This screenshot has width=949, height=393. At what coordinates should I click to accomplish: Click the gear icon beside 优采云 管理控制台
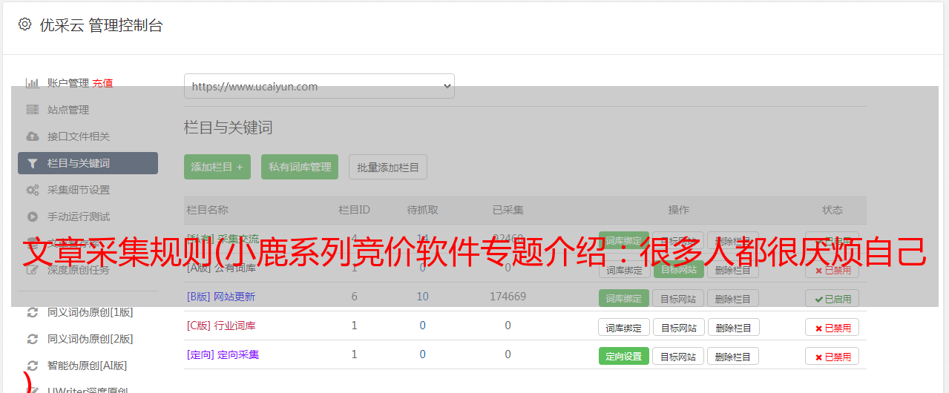(24, 24)
